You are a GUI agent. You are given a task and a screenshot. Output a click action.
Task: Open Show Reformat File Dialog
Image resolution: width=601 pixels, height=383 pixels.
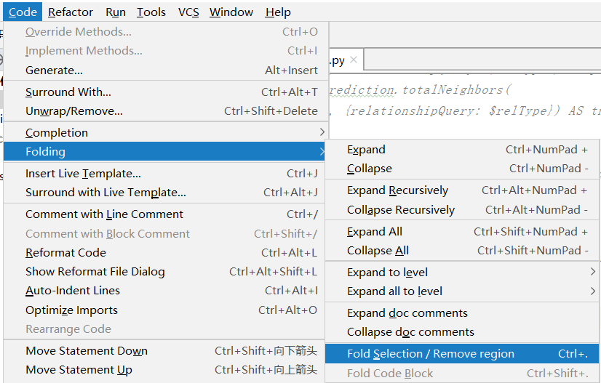(164, 272)
